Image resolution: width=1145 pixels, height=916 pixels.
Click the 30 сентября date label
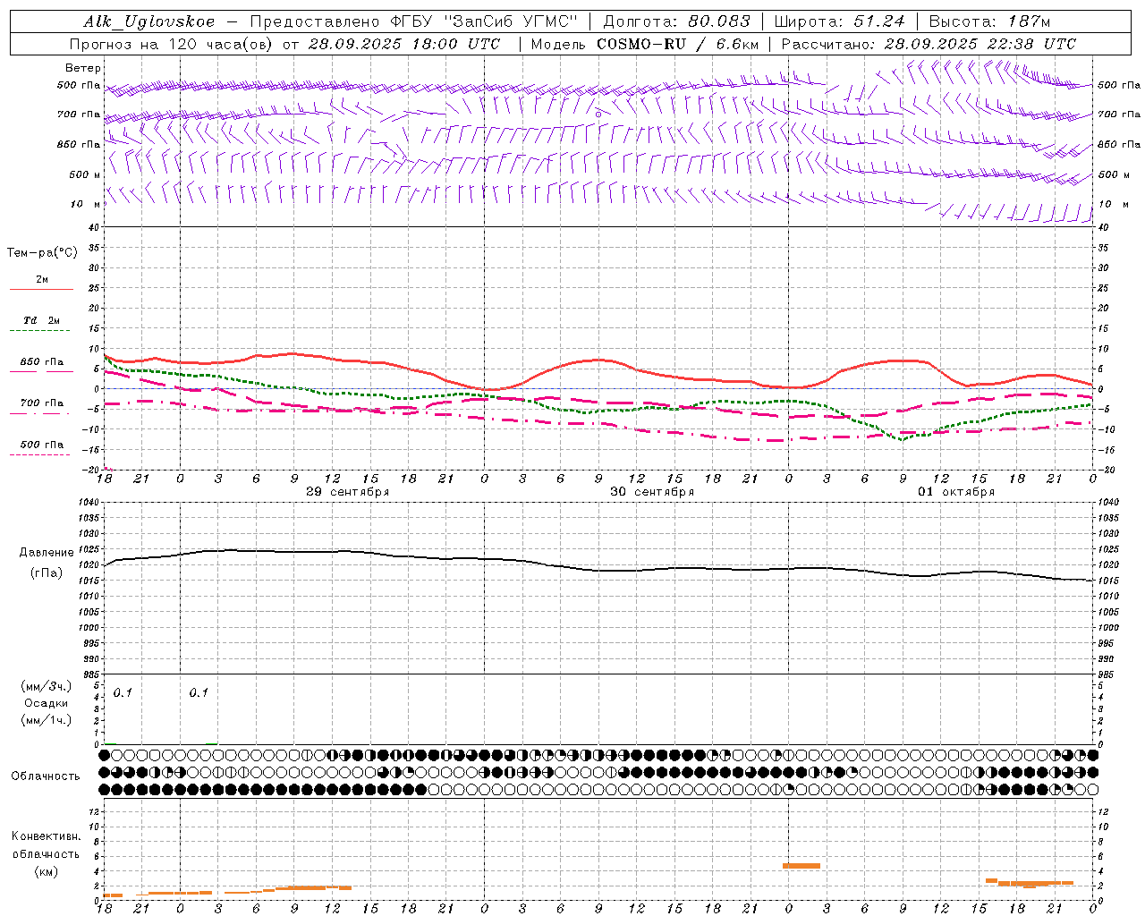tap(652, 492)
